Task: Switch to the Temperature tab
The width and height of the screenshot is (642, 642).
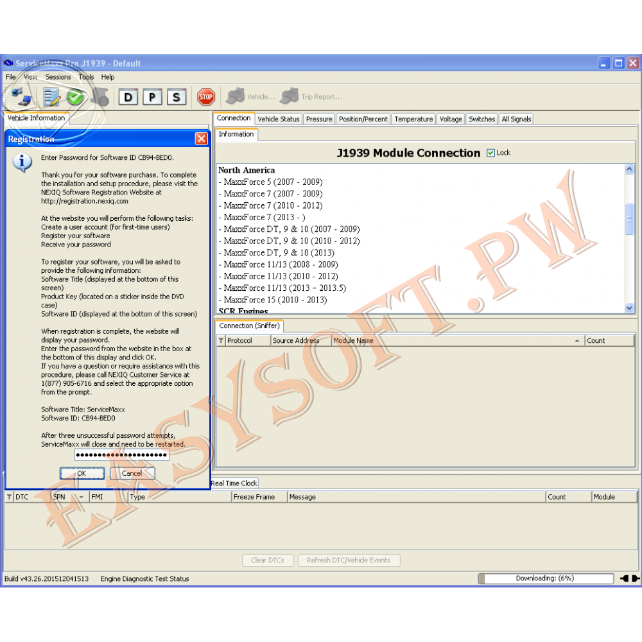Action: point(413,119)
